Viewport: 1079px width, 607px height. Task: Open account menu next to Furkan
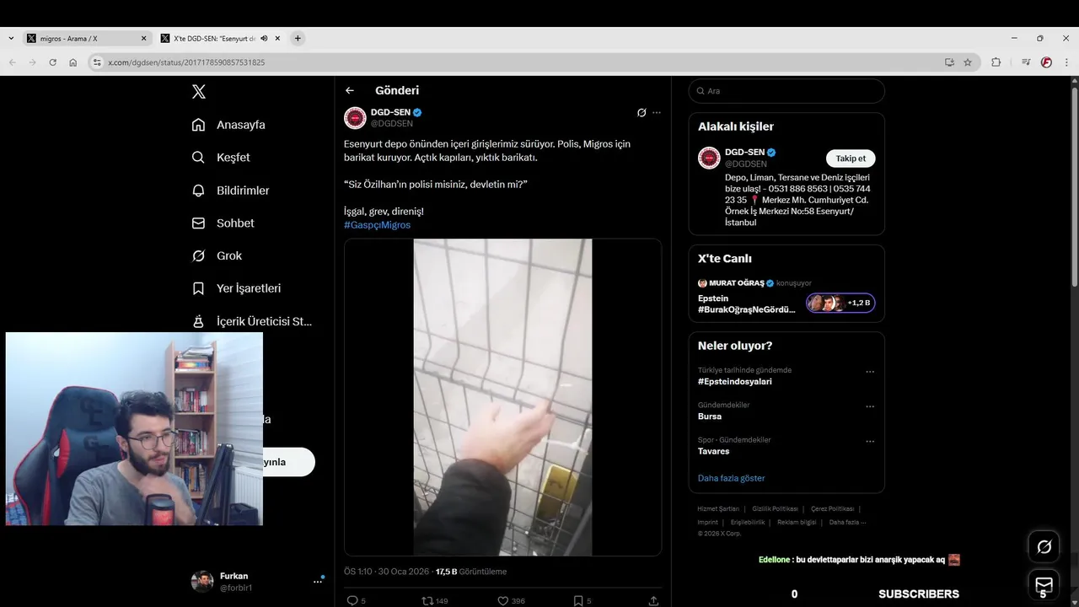[x=319, y=581]
